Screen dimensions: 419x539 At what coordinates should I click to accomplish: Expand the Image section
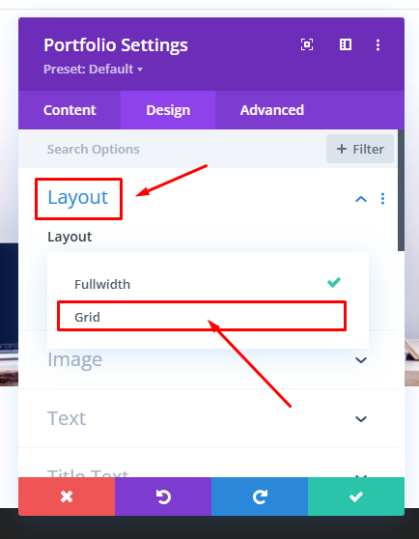click(x=208, y=360)
